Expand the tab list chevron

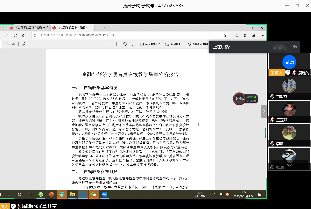pos(104,28)
